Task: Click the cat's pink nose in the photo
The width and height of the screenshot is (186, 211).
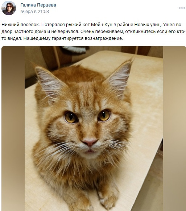Action: [x=89, y=142]
